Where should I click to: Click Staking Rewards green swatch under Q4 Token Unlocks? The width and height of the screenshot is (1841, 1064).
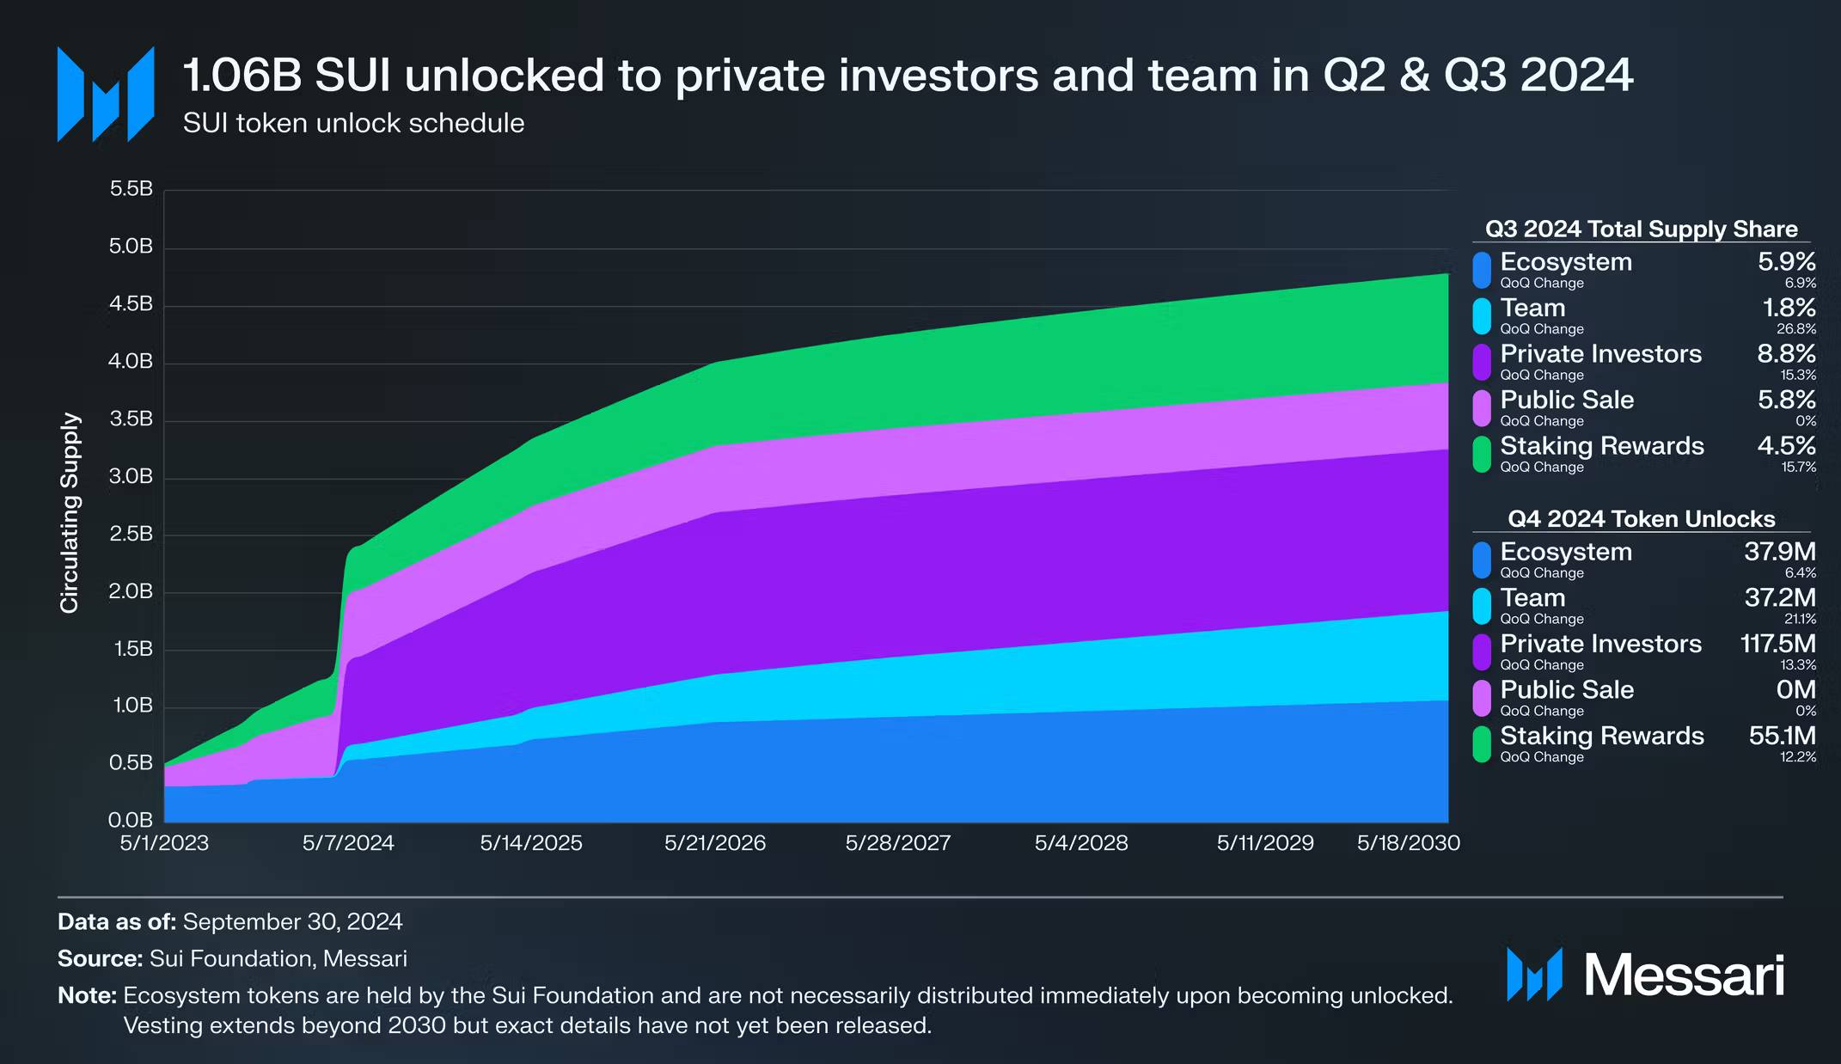[1482, 744]
